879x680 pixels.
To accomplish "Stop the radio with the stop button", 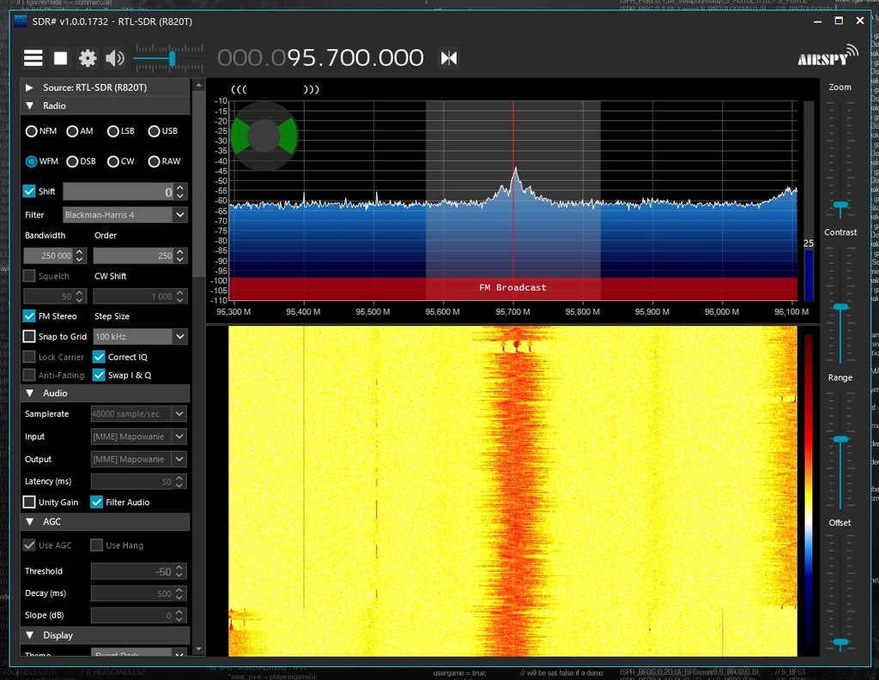I will coord(61,58).
